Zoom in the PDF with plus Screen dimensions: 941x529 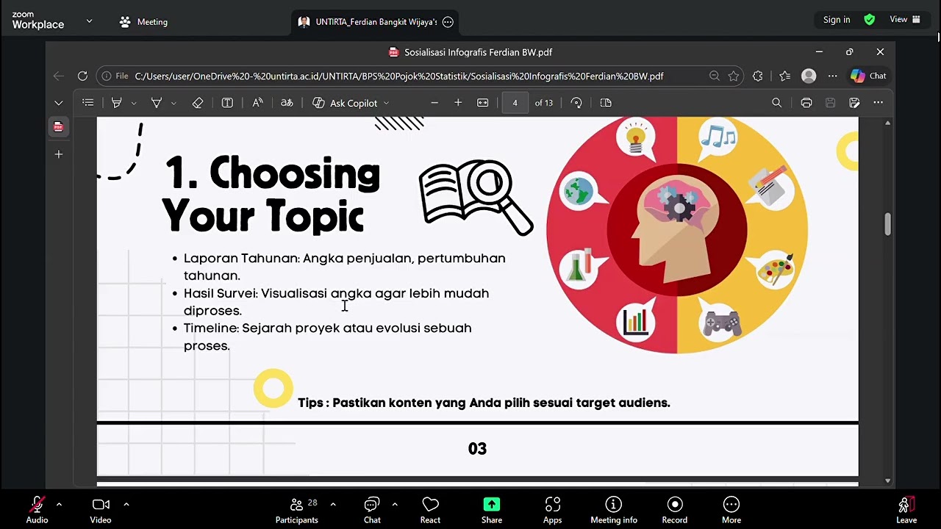[458, 103]
